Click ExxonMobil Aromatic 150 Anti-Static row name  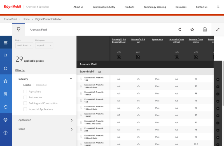94,108
